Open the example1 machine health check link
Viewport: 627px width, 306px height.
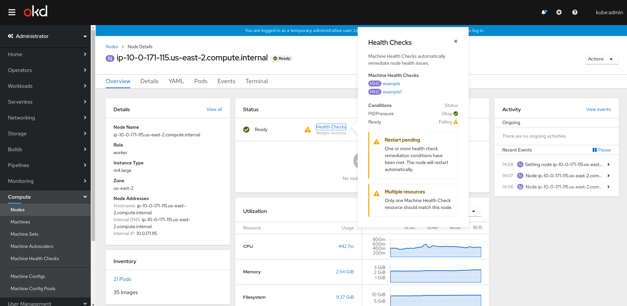[x=392, y=92]
